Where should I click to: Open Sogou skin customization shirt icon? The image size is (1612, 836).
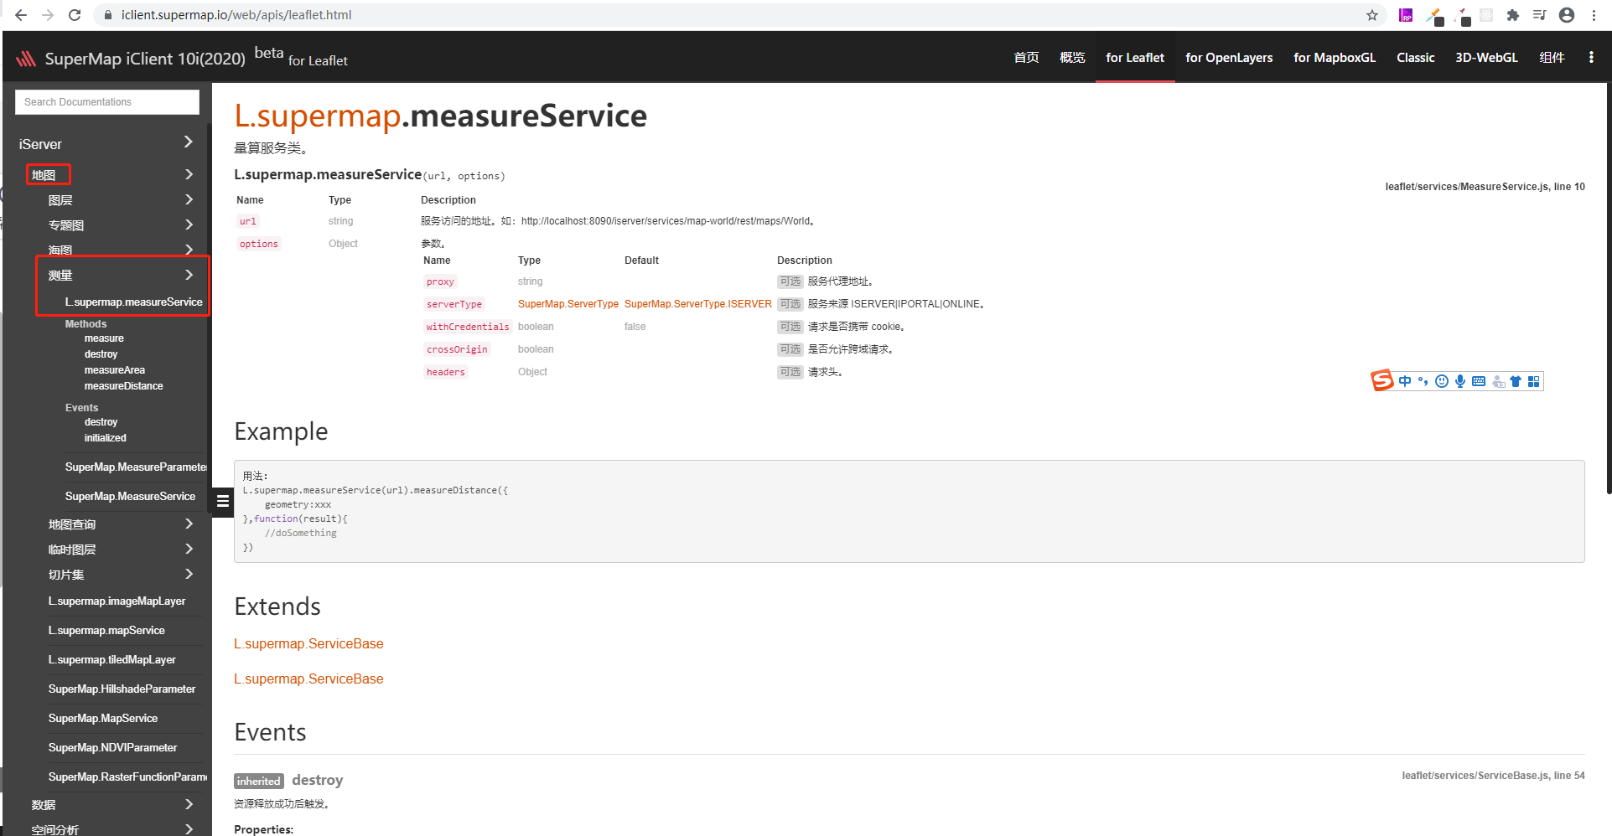1516,381
